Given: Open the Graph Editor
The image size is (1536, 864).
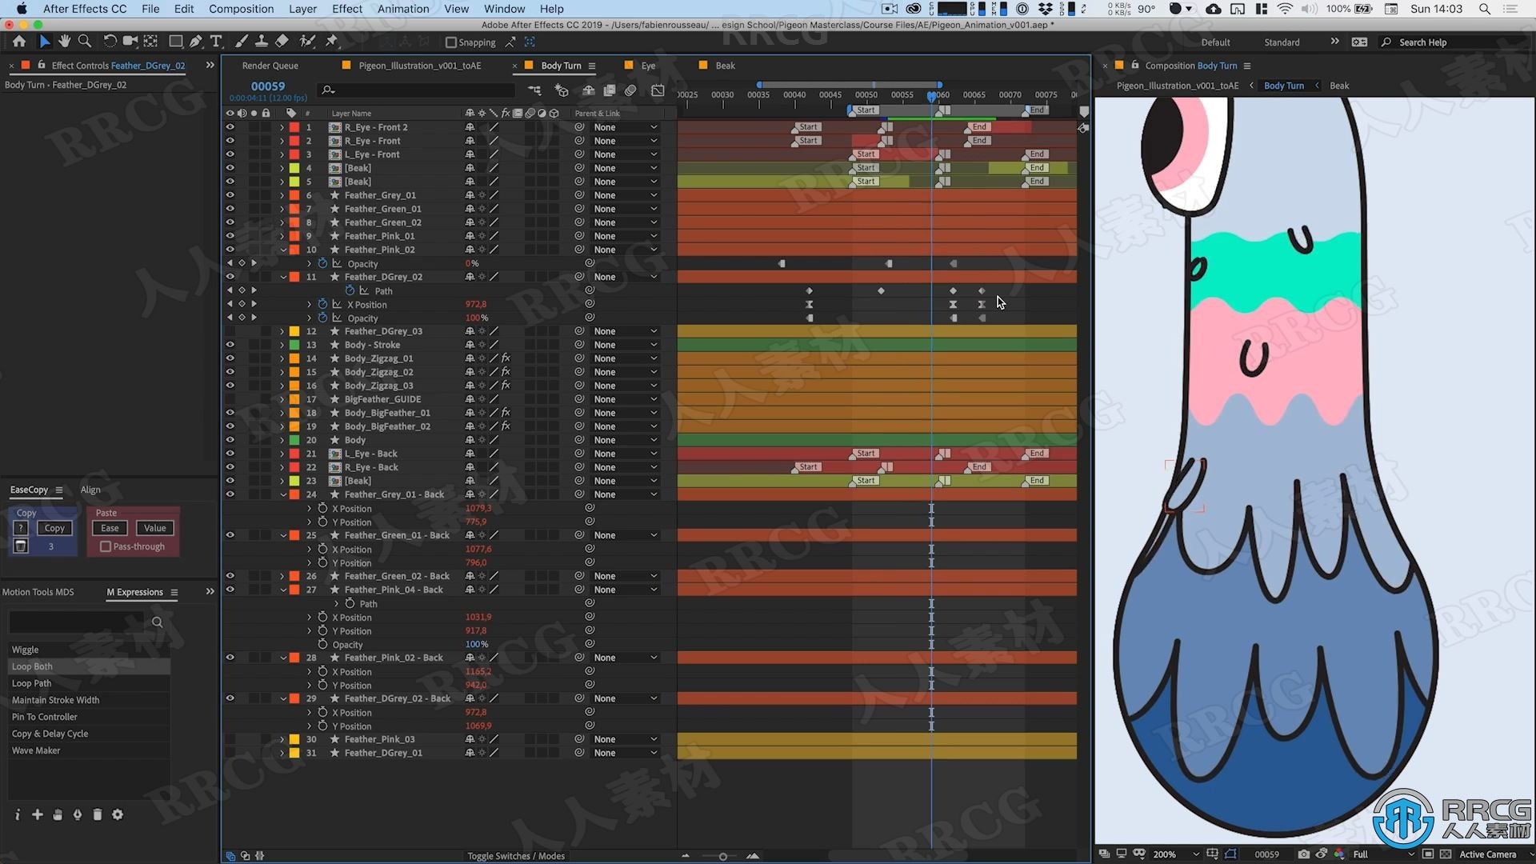Looking at the screenshot, I should pos(658,90).
